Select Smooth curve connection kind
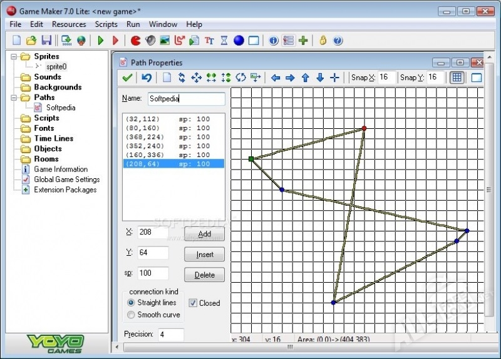The width and height of the screenshot is (501, 359). [131, 315]
